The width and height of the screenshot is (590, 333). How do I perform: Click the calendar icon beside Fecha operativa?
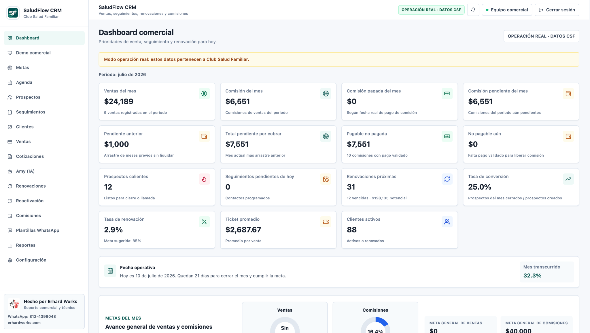tap(110, 271)
